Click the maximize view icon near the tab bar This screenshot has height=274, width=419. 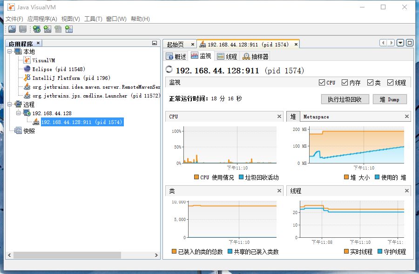point(409,42)
